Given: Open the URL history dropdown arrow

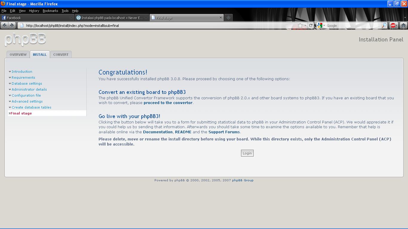Looking at the screenshot, I should (x=305, y=26).
